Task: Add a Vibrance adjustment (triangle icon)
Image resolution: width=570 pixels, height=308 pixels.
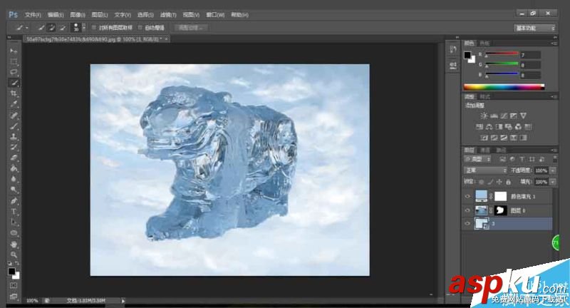Action: pos(523,115)
